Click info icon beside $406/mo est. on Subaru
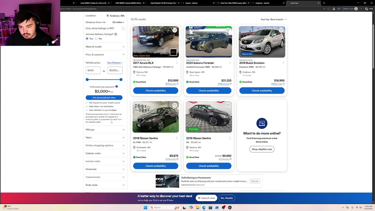The height and width of the screenshot is (211, 375). pyautogui.click(x=231, y=84)
